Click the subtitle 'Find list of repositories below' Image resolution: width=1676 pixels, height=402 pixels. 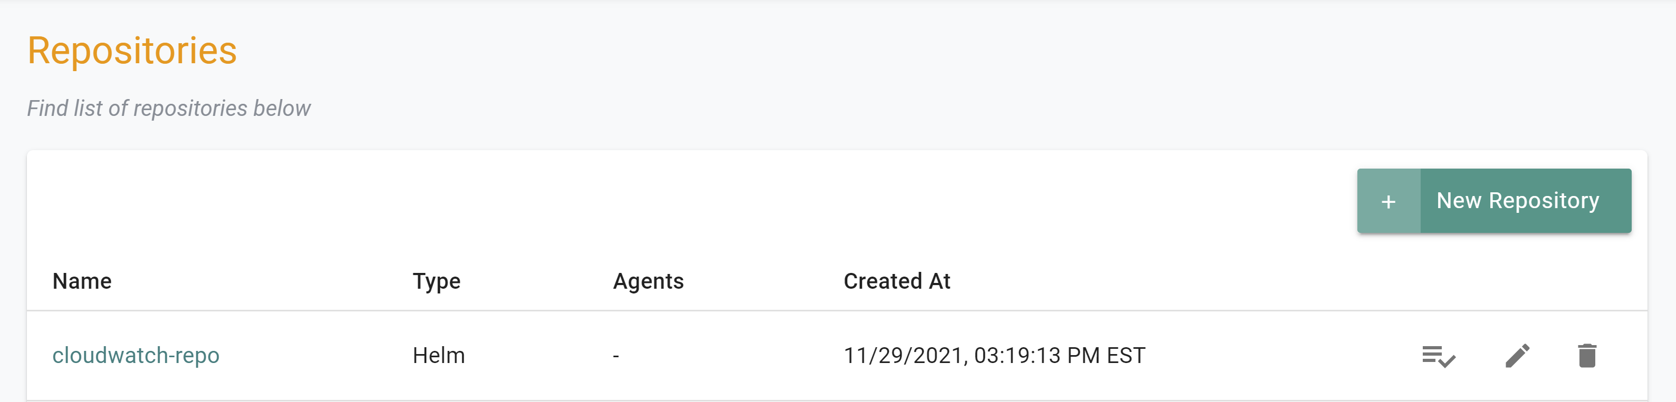tap(168, 108)
